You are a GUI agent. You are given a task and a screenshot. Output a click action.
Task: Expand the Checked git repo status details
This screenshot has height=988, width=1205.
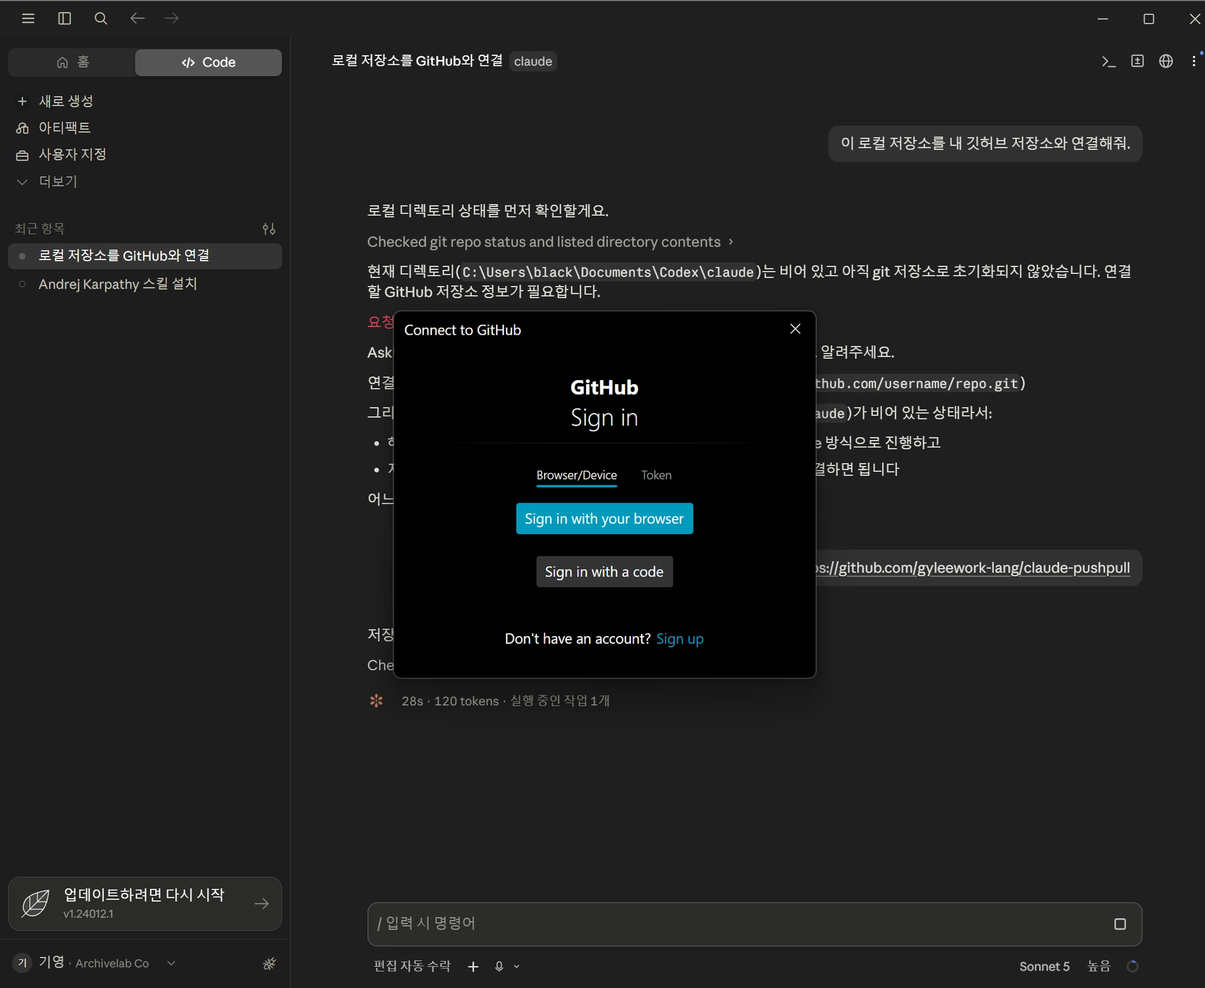pyautogui.click(x=550, y=242)
